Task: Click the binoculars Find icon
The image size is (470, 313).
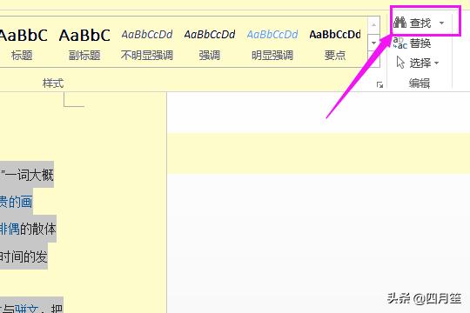Action: point(399,23)
